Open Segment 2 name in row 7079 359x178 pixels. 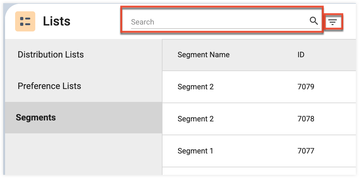click(196, 87)
